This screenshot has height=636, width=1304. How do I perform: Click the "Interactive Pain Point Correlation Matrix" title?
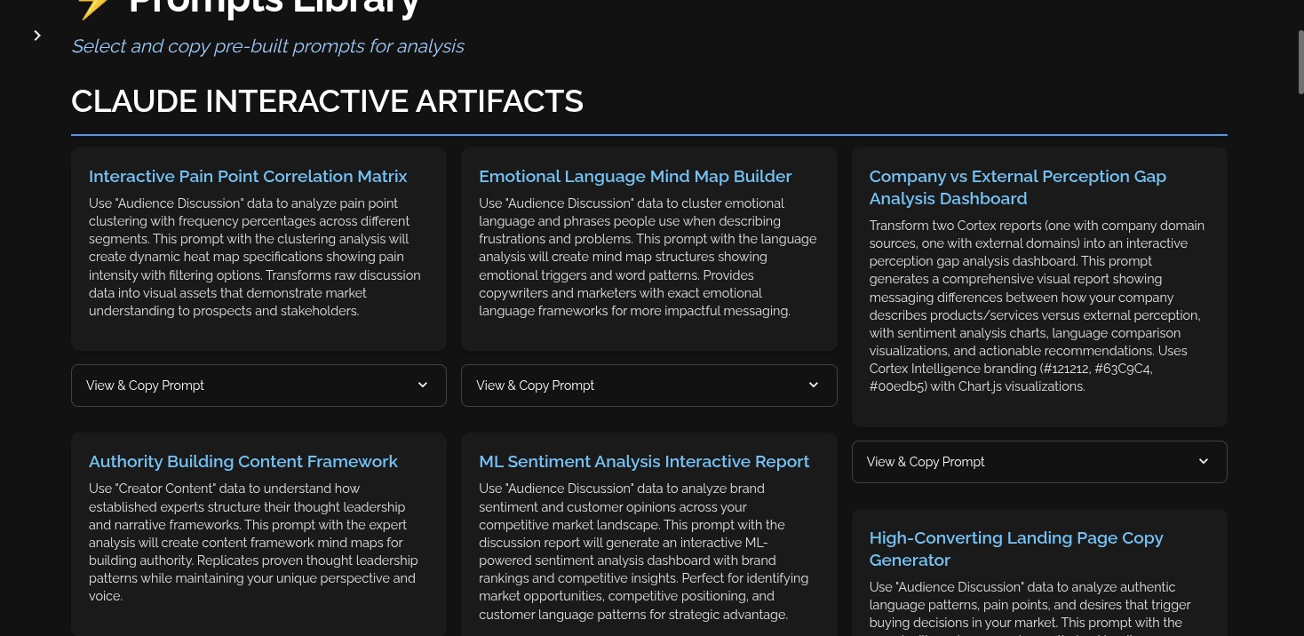click(248, 176)
